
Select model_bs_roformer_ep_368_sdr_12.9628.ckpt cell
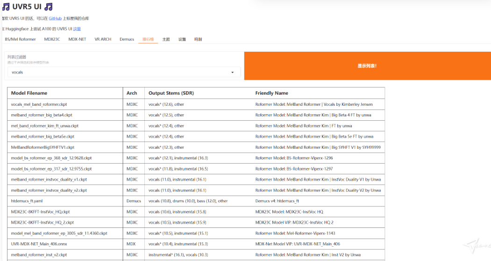coord(65,158)
